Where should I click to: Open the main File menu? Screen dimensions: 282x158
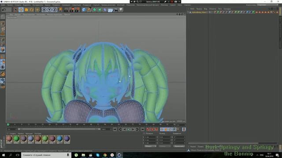[3, 5]
